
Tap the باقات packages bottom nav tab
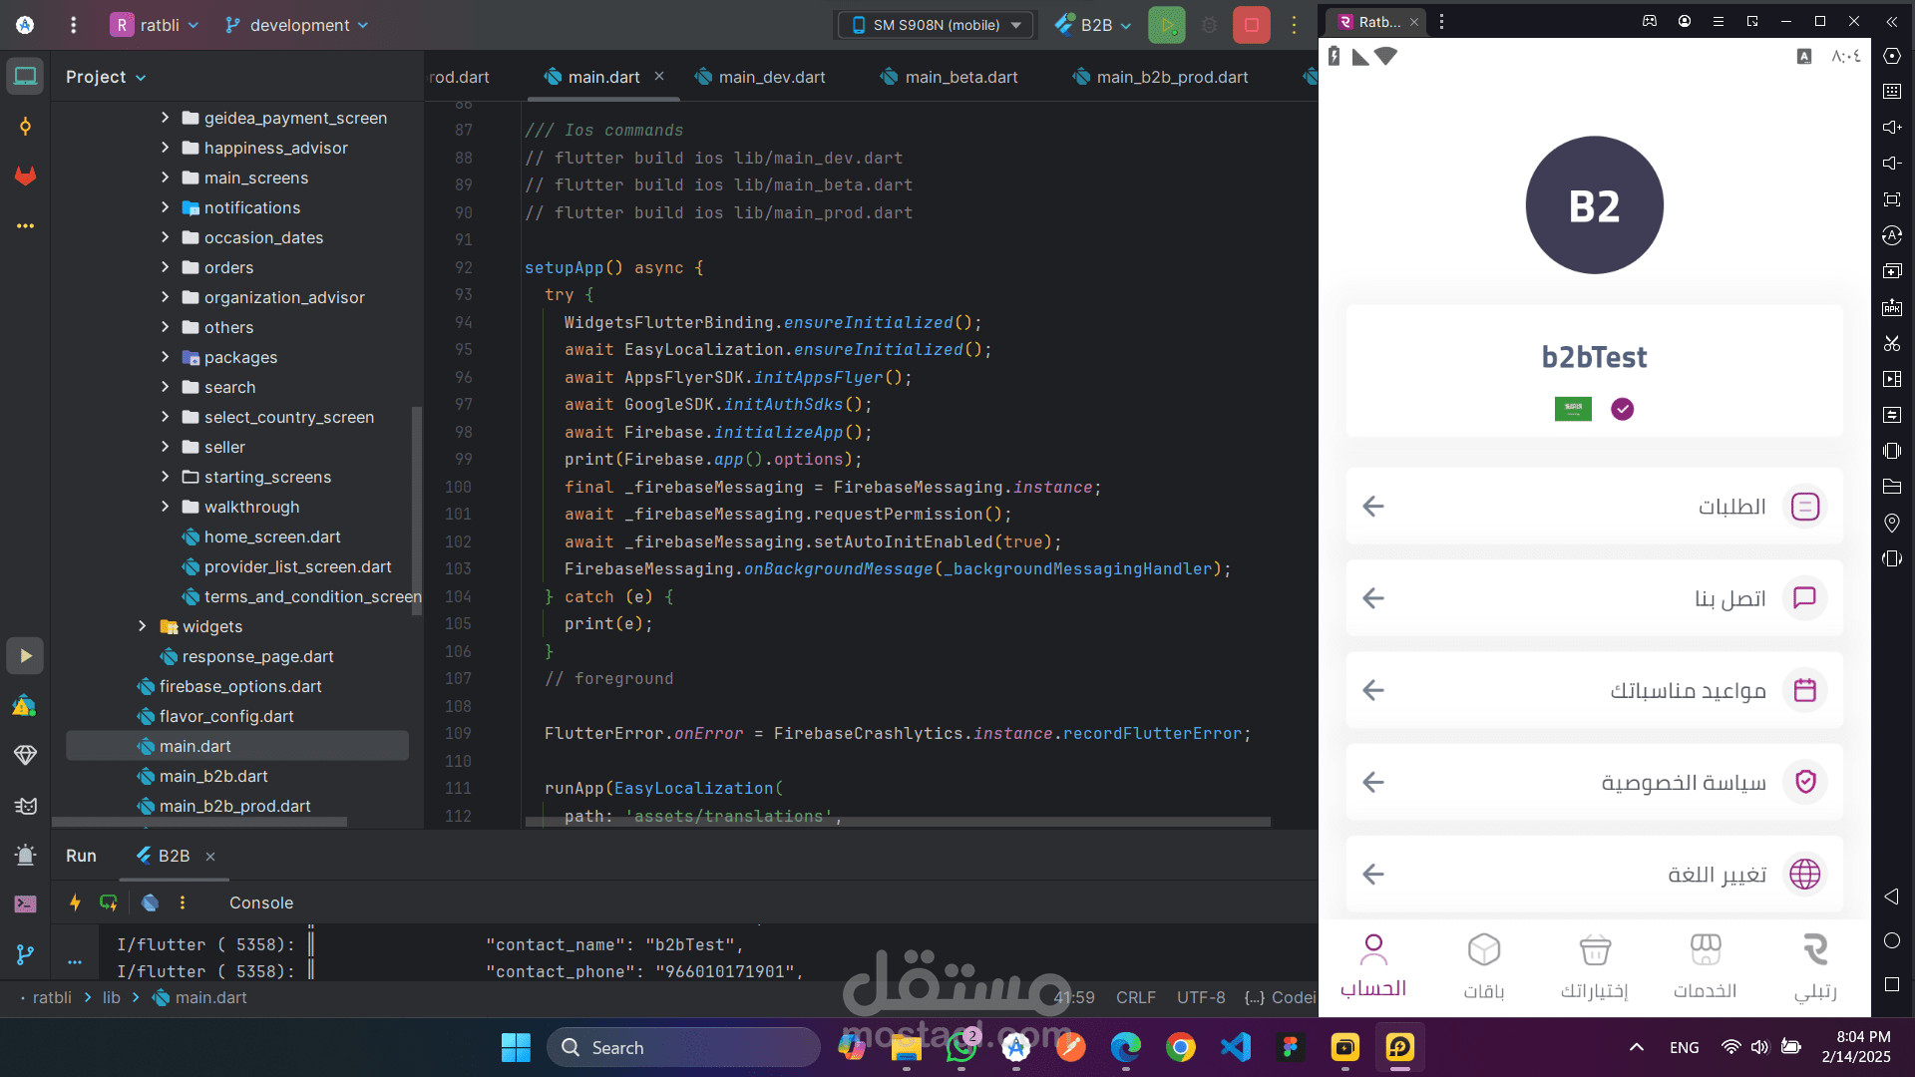[x=1483, y=964]
